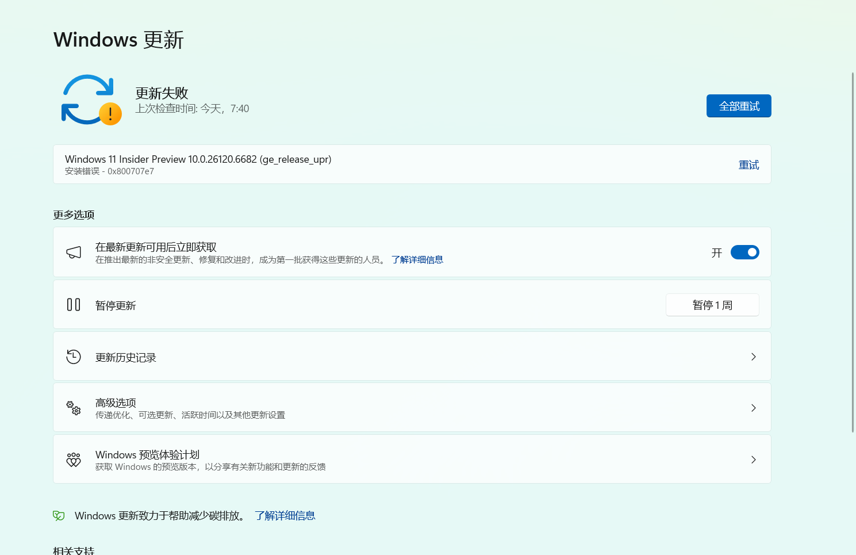Image resolution: width=856 pixels, height=555 pixels.
Task: Click 了解详细信息 beside carbon emissions note
Action: (285, 515)
